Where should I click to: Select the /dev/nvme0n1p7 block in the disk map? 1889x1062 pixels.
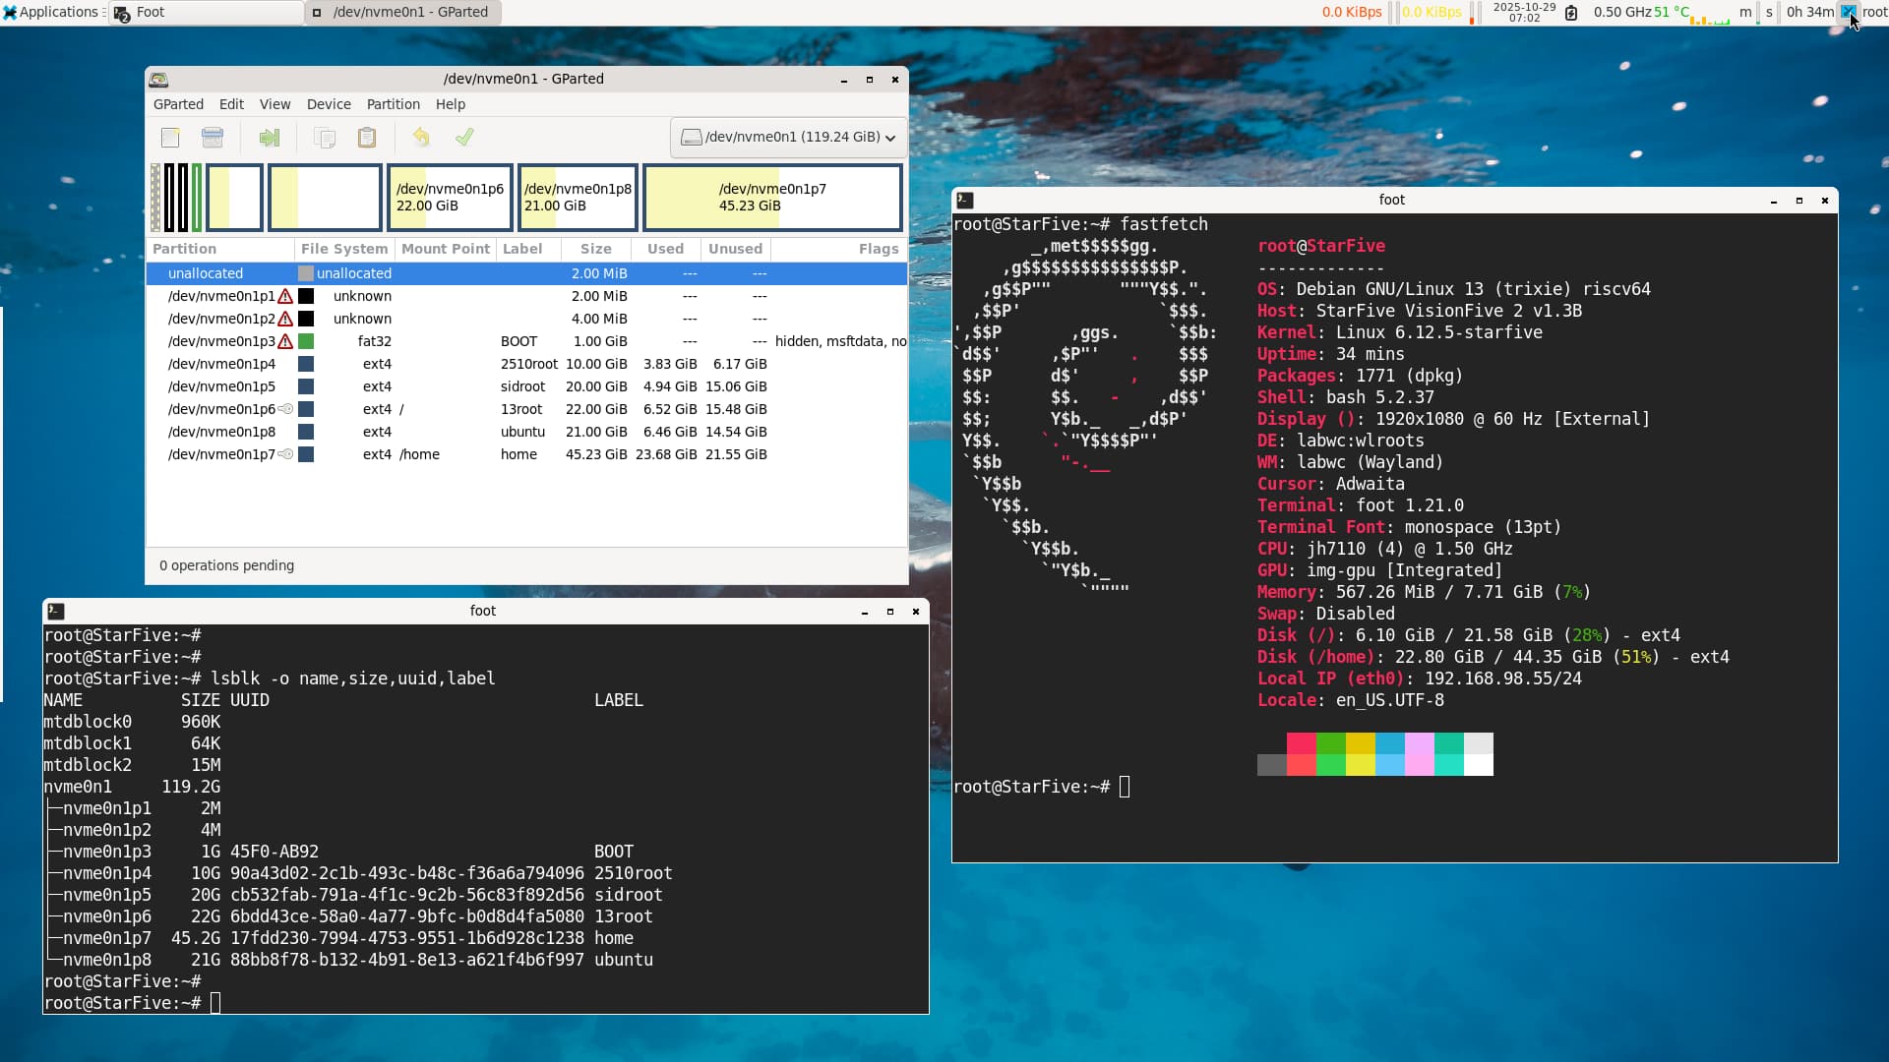(x=772, y=198)
